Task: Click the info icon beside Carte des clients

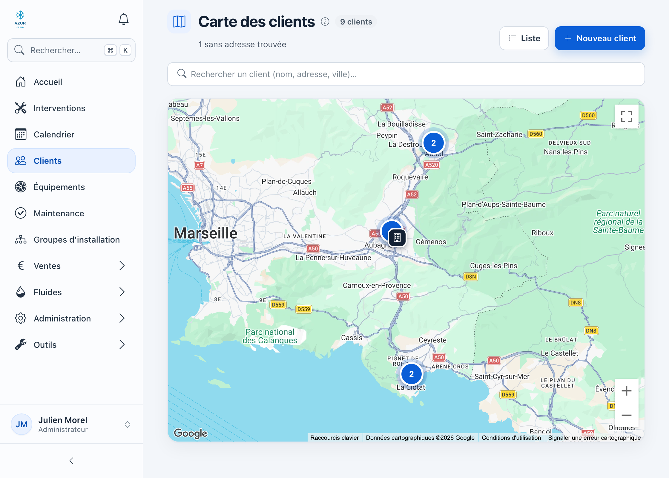Action: point(325,22)
